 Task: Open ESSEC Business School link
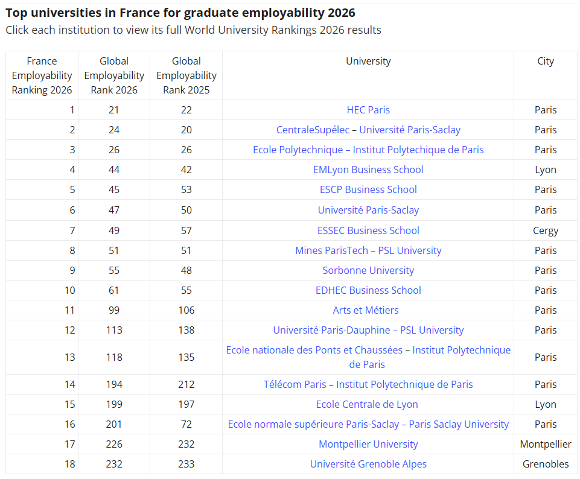368,230
